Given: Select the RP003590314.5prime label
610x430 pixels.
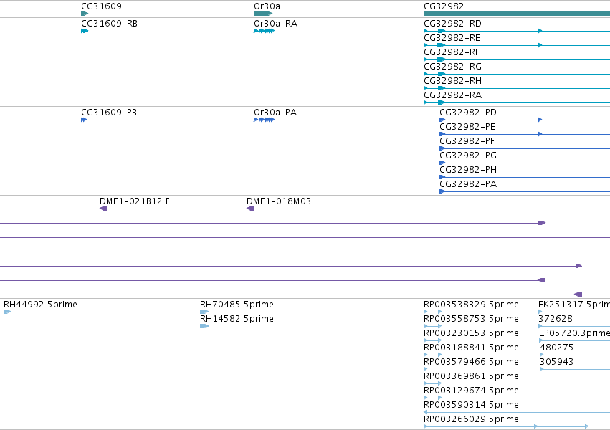Looking at the screenshot, I should pos(471,405).
